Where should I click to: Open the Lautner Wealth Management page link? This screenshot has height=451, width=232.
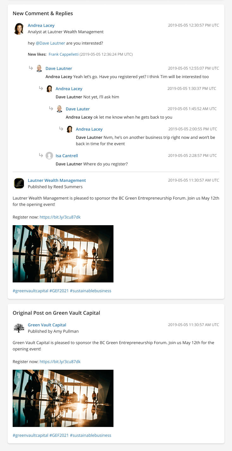57,180
